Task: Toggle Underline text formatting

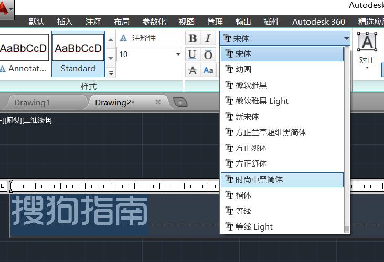Action: pyautogui.click(x=193, y=54)
